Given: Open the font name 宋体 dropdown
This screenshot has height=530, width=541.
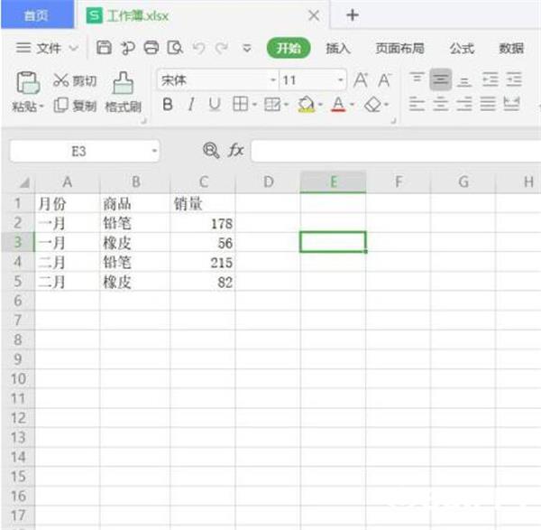Looking at the screenshot, I should click(273, 80).
